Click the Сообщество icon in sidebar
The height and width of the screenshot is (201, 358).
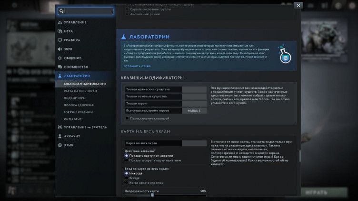click(60, 67)
